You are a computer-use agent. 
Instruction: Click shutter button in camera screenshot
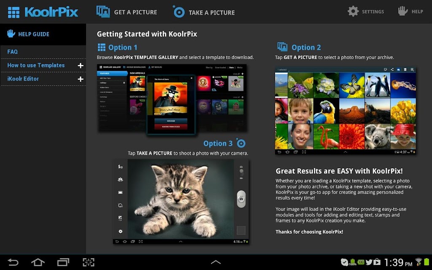click(241, 199)
